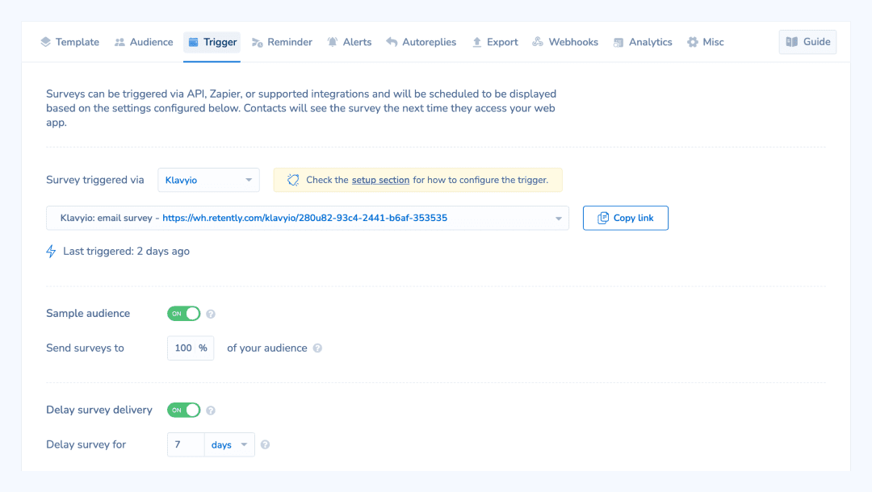Image resolution: width=872 pixels, height=492 pixels.
Task: Open the Template tab
Action: [69, 42]
